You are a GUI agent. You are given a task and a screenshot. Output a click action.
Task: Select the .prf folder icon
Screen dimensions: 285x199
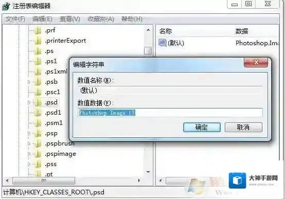click(x=38, y=30)
